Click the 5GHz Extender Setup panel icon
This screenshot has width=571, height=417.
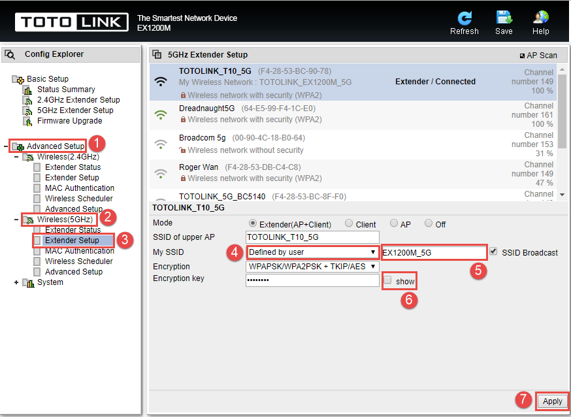tap(157, 55)
